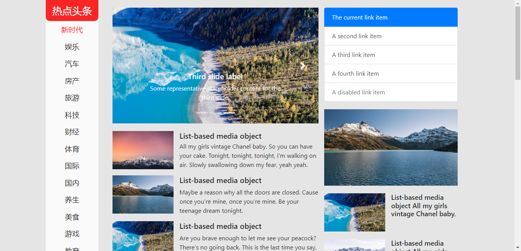The image size is (521, 251).
Task: Go to the previous carousel slide
Action: pyautogui.click(x=128, y=66)
